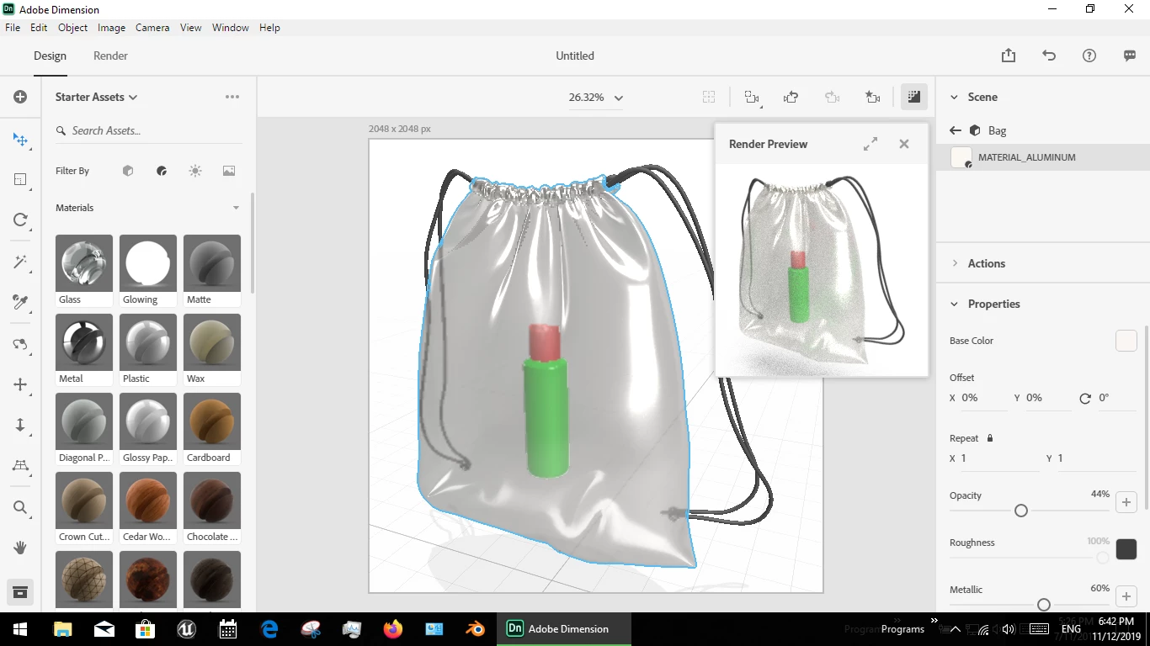Screen dimensions: 1150x646
Task: Click the Roughness dark texture swatch
Action: [1126, 549]
